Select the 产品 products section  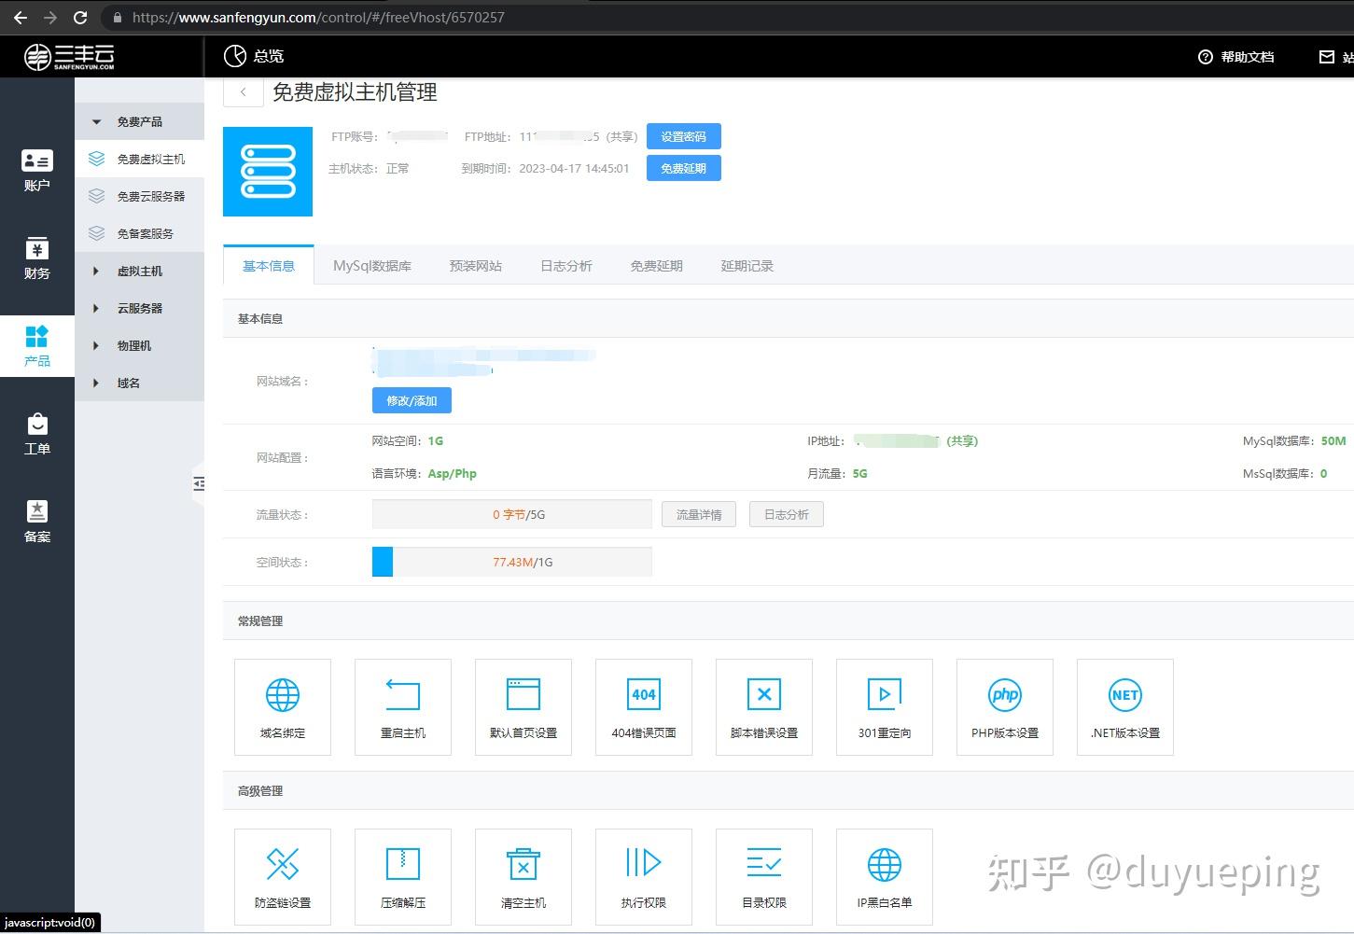pos(37,346)
